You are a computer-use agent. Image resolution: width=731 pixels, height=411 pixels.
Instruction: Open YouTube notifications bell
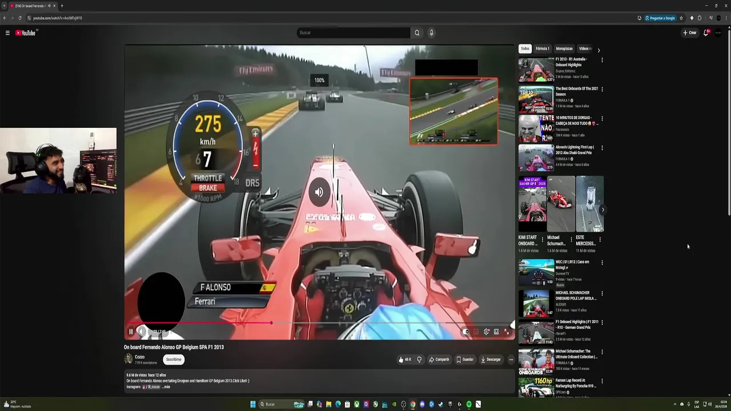[706, 33]
